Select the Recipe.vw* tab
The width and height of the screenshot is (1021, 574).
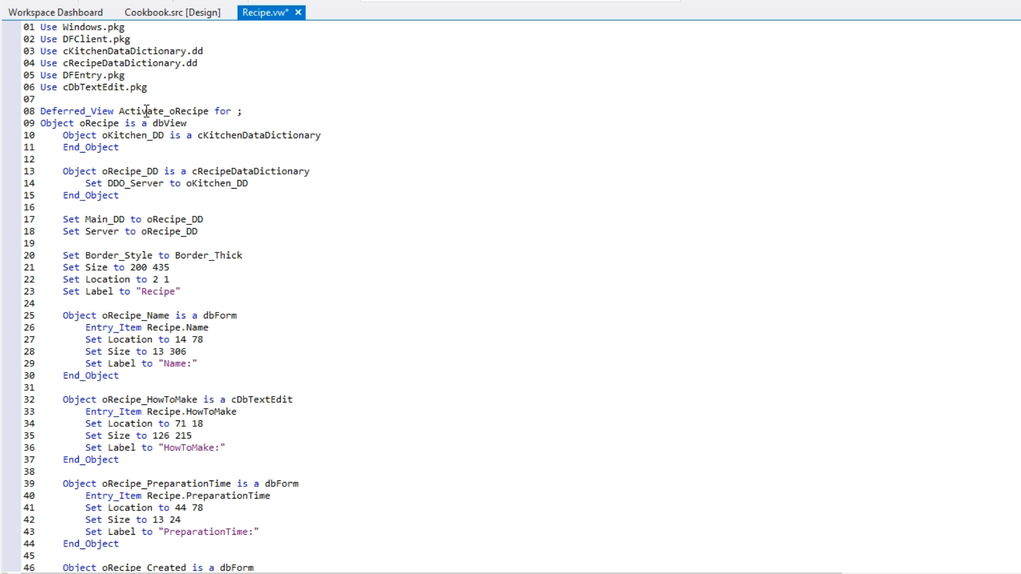(265, 12)
